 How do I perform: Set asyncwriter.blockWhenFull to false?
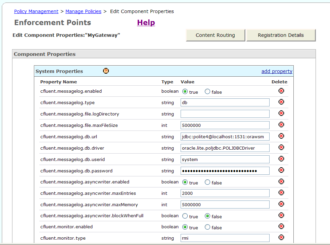click(207, 216)
